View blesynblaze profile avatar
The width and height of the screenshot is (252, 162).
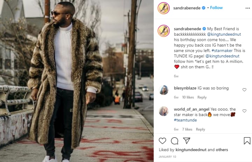tap(163, 90)
